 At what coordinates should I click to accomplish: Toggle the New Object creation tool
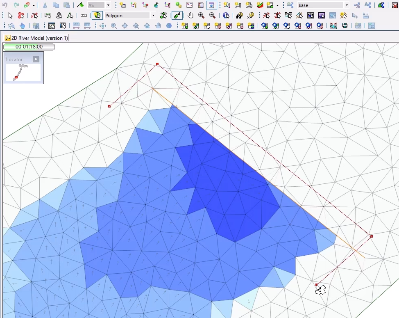tap(97, 16)
